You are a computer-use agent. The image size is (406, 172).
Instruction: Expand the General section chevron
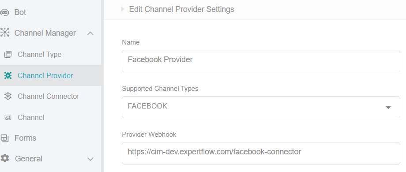pyautogui.click(x=90, y=159)
